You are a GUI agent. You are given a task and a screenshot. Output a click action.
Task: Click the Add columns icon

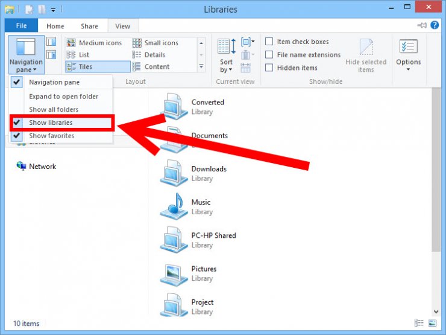248,55
